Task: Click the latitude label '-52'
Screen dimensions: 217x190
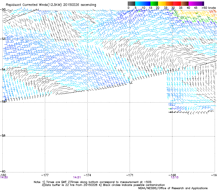Action: (3, 39)
